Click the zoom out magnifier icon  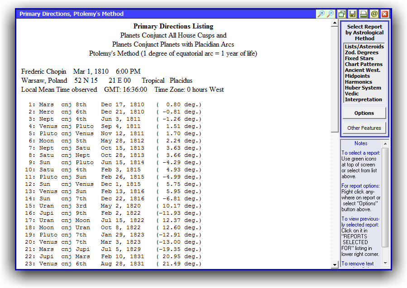(x=330, y=14)
